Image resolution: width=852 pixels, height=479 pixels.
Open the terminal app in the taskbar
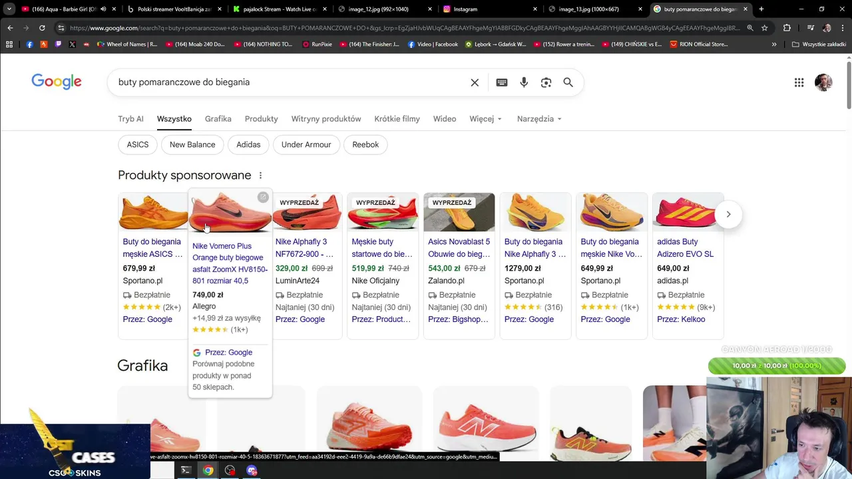186,470
